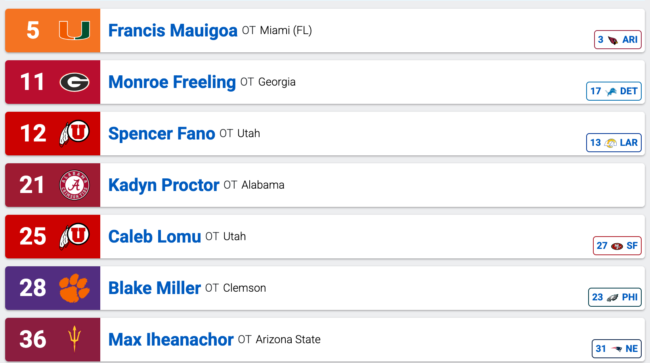Screen dimensions: 650x363
Task: Click the 13 LAR Rams pick badge
Action: [x=614, y=143]
